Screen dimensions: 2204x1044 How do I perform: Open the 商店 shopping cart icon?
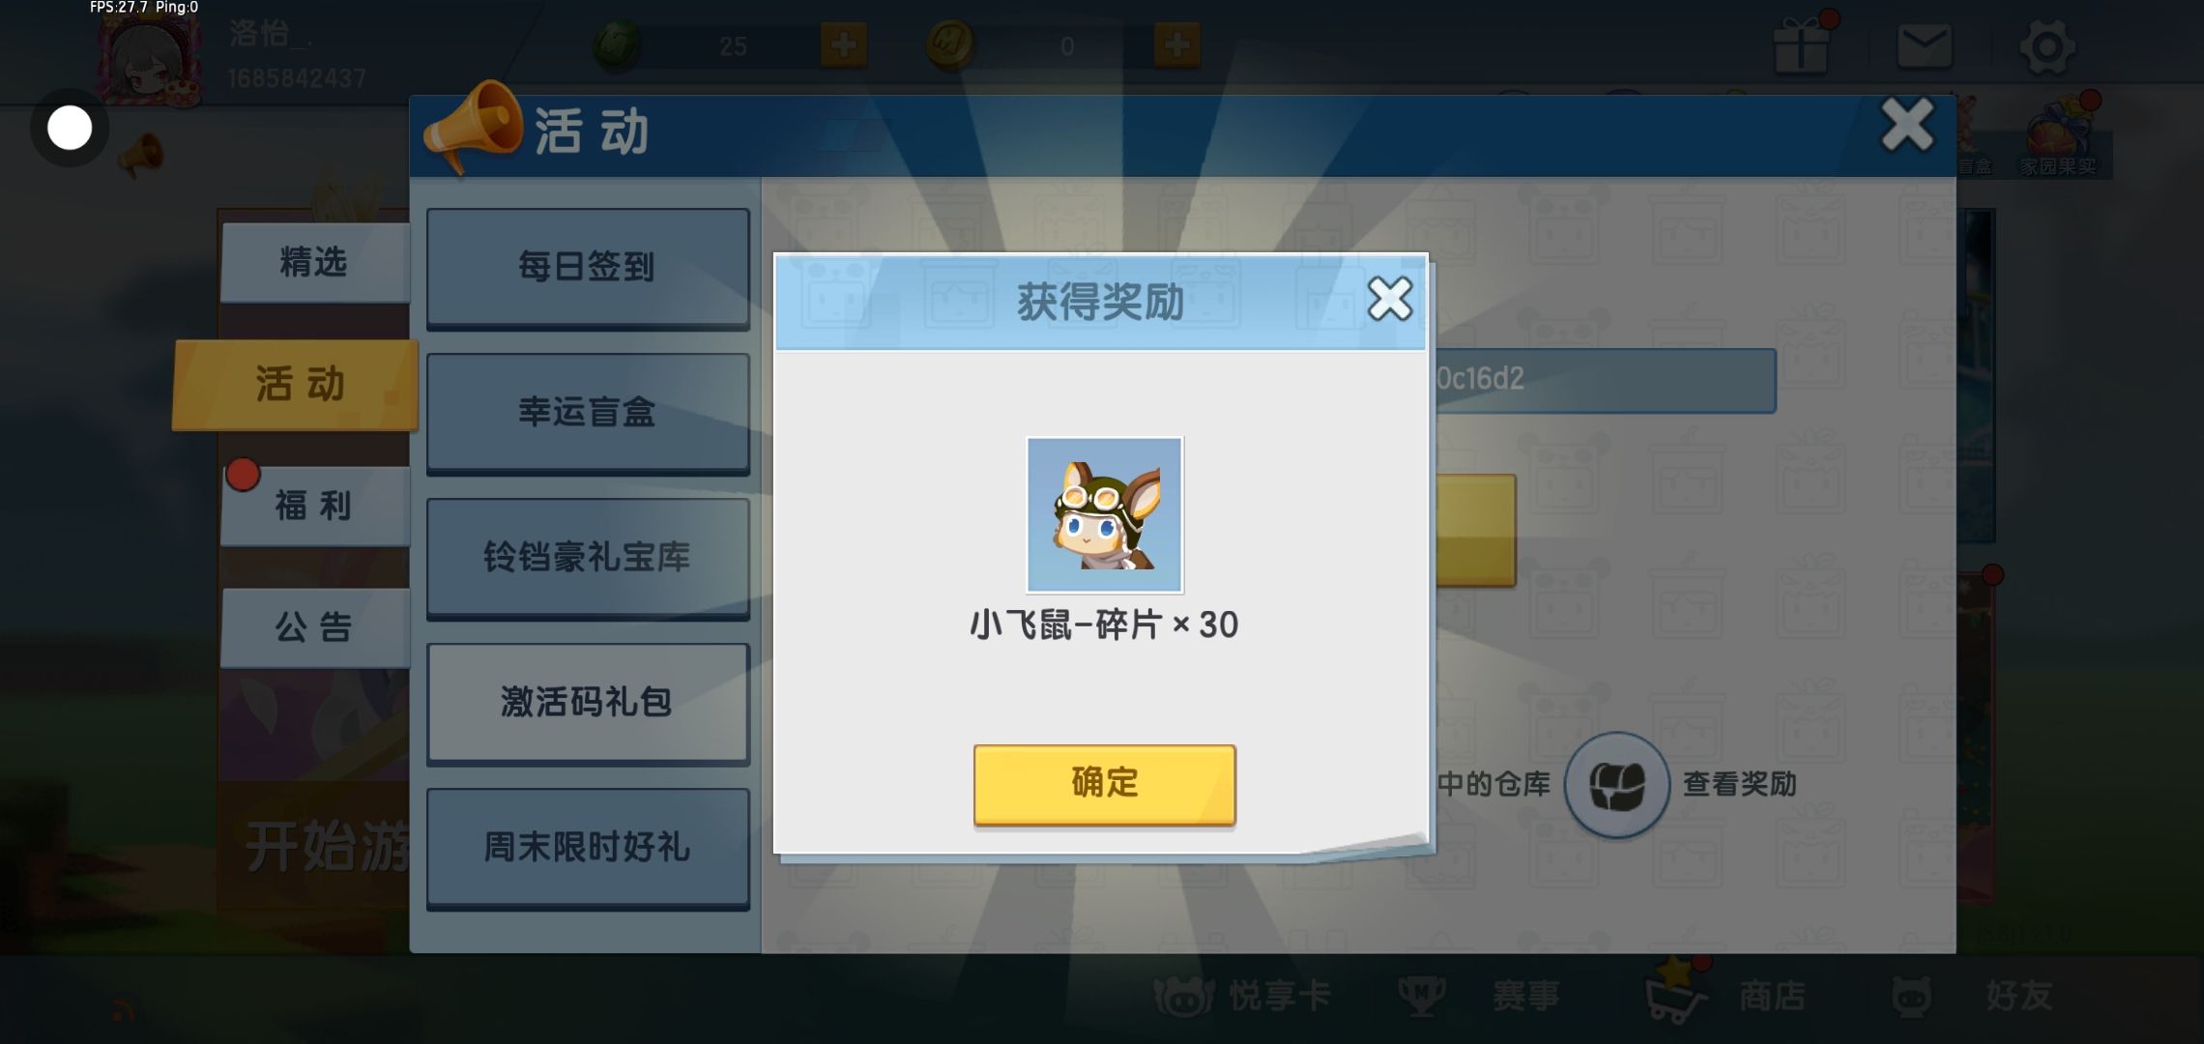point(1675,993)
